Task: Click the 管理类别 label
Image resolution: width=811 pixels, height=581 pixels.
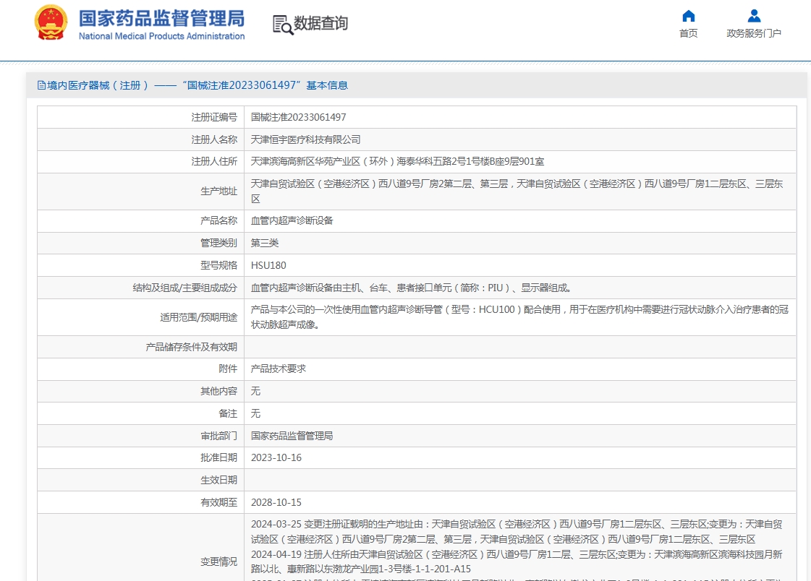Action: (218, 243)
